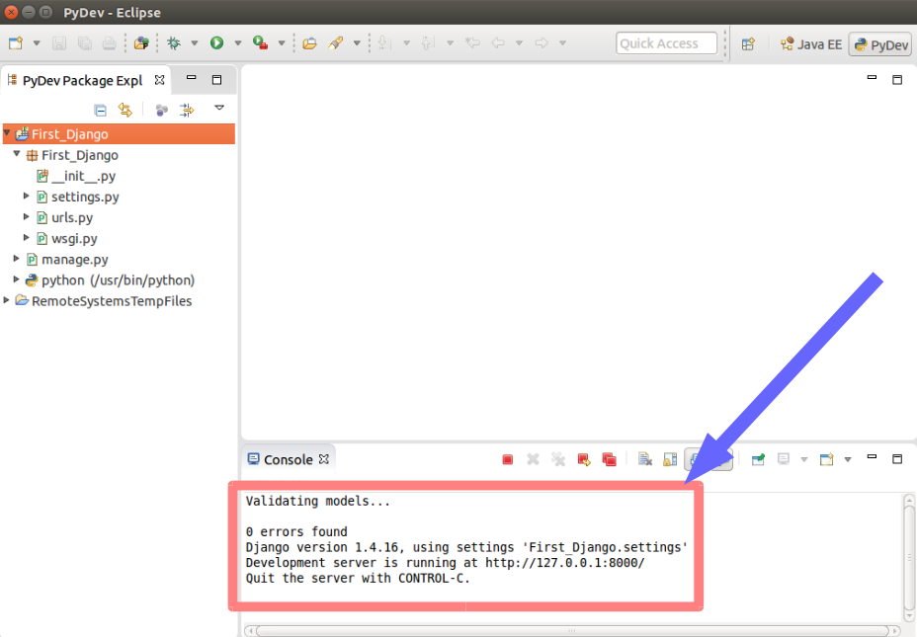Click Remove All Terminated Launches icon
Image resolution: width=917 pixels, height=637 pixels.
[558, 460]
